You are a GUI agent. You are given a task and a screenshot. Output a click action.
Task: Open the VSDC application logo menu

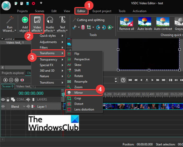pyautogui.click(x=6, y=6)
